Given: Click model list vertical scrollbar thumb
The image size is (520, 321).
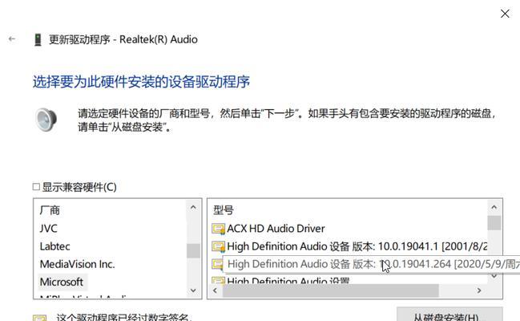Looking at the screenshot, I should (494, 222).
